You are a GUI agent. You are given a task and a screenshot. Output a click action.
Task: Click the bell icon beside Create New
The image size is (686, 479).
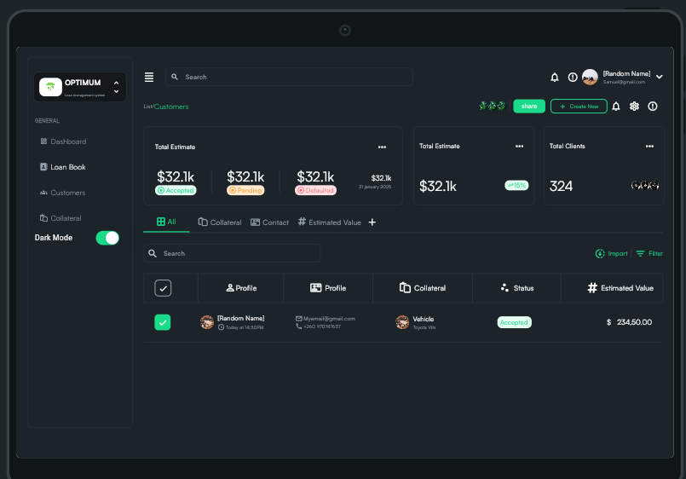(x=616, y=107)
